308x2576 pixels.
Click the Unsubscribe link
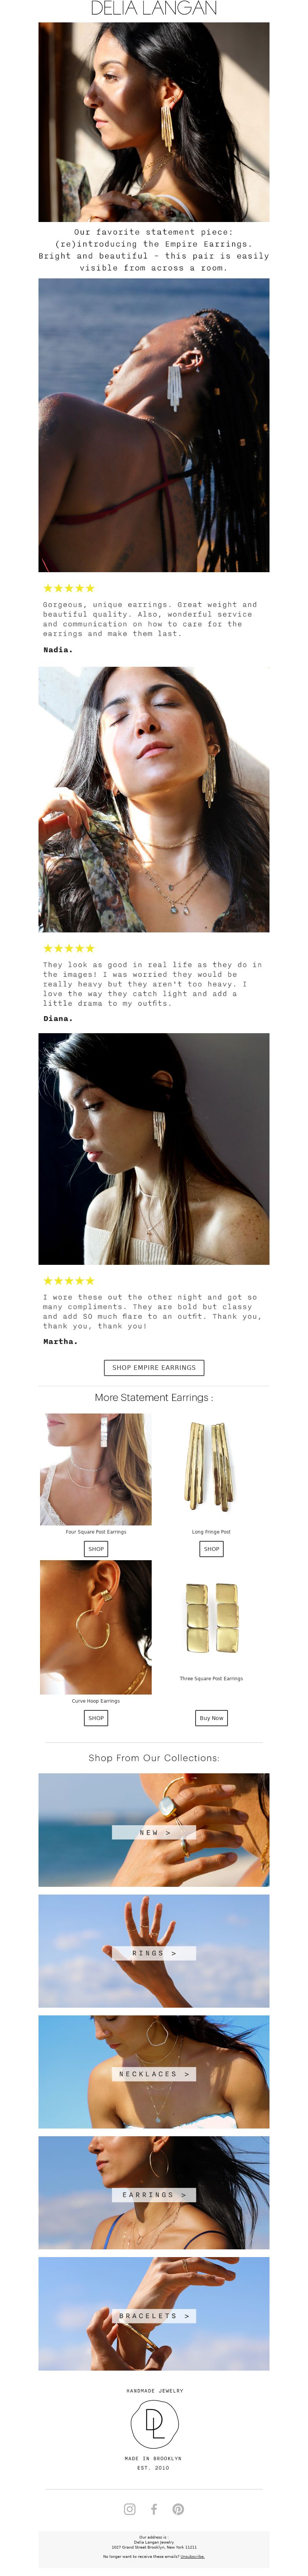click(x=192, y=2555)
